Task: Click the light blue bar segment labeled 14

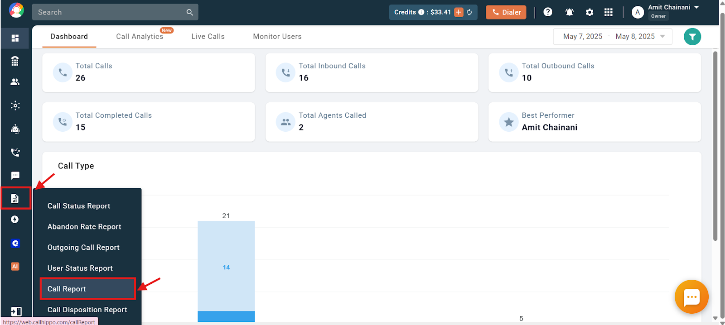Action: (x=226, y=266)
